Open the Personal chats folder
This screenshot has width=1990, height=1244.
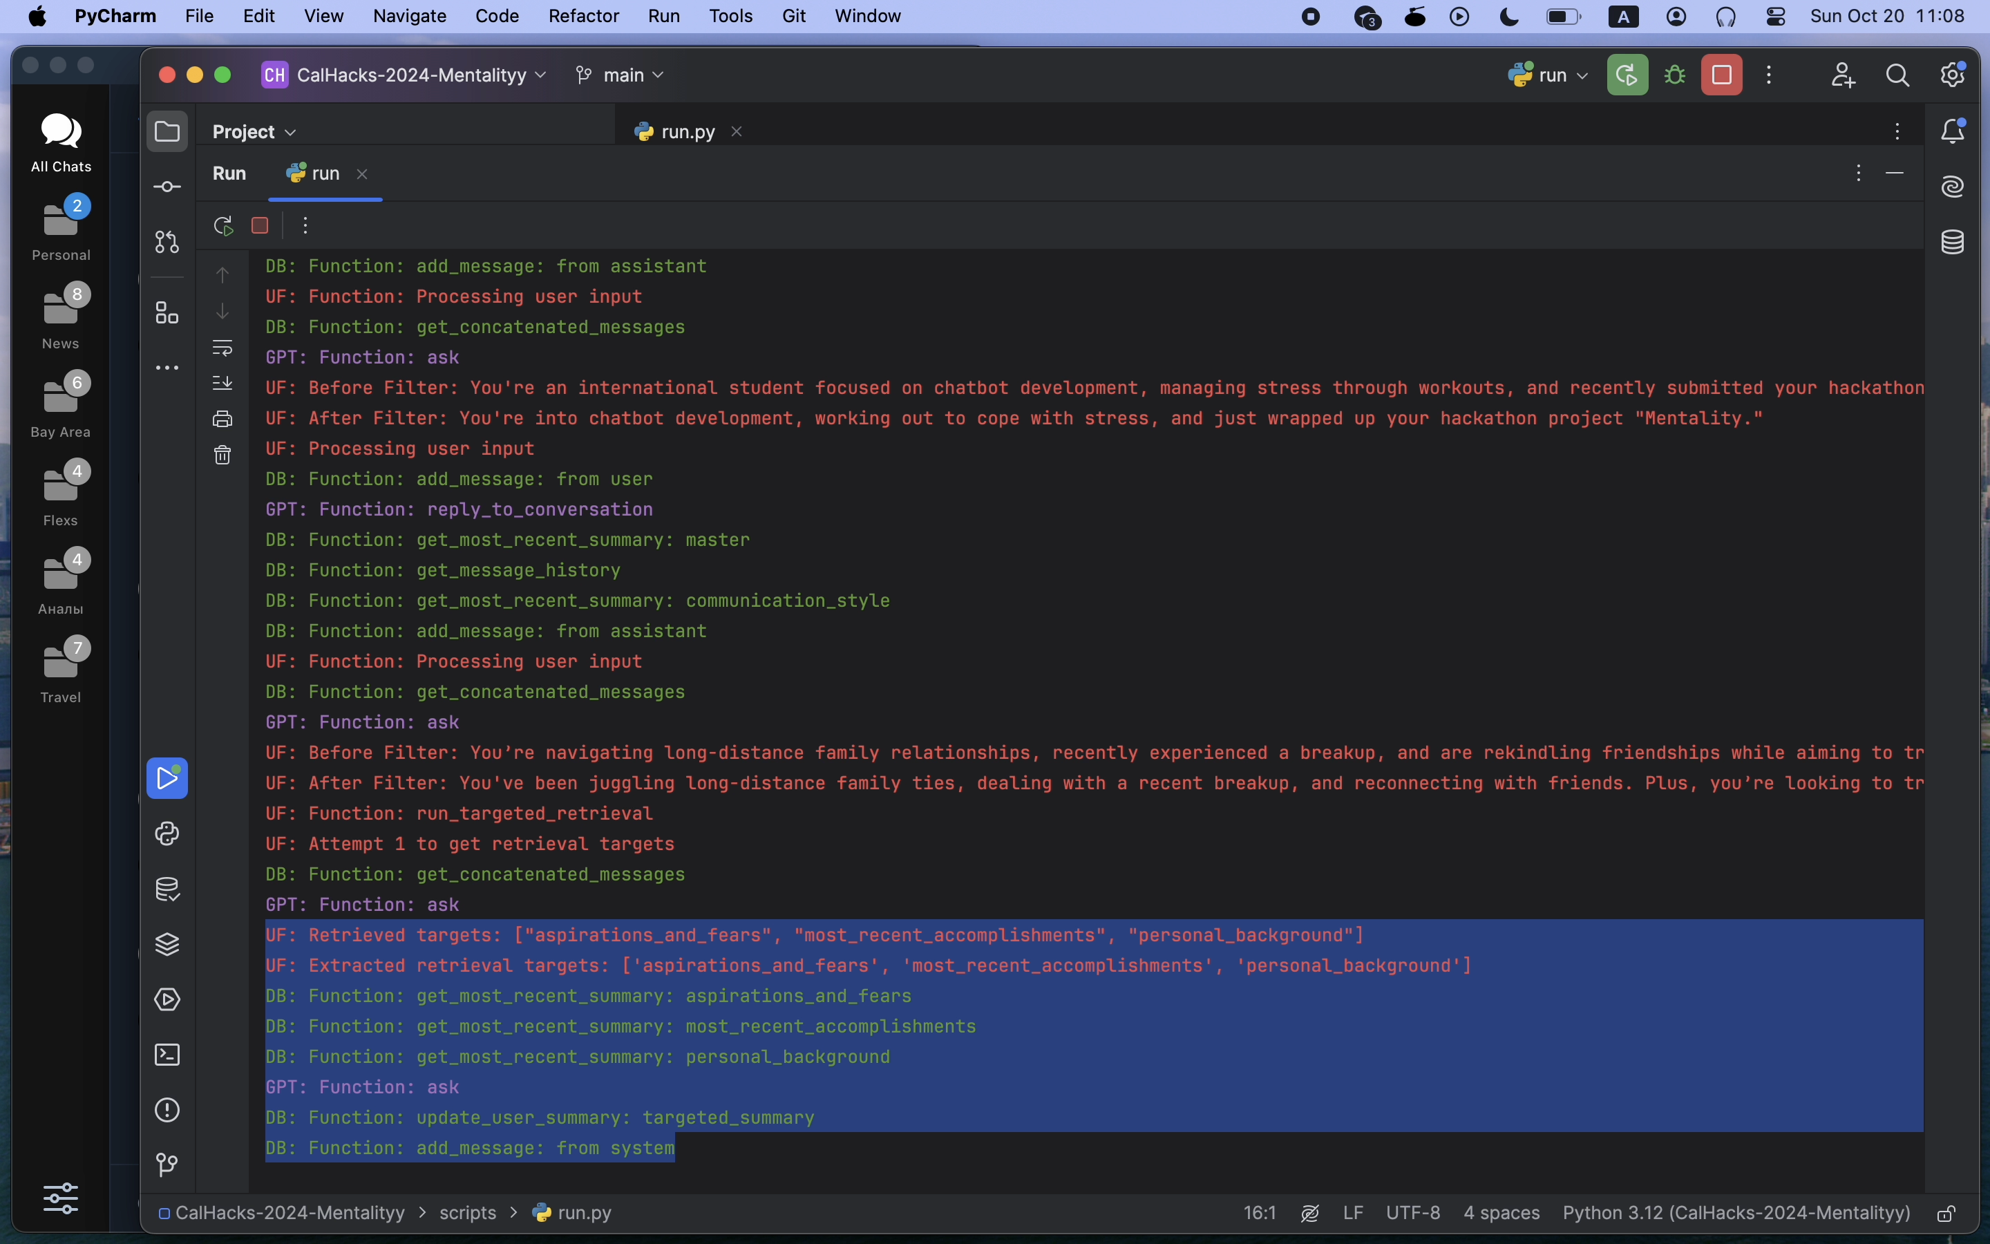(x=61, y=230)
